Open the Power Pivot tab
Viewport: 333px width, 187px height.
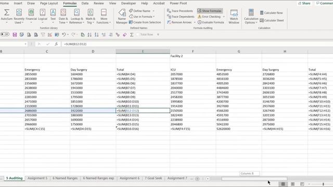pyautogui.click(x=178, y=3)
